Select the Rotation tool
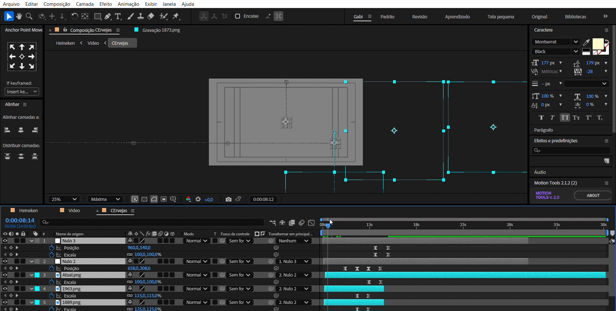 (74, 16)
